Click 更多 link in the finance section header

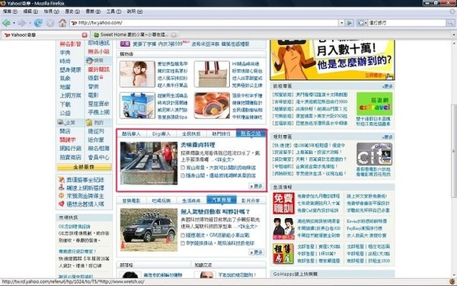pos(388,137)
